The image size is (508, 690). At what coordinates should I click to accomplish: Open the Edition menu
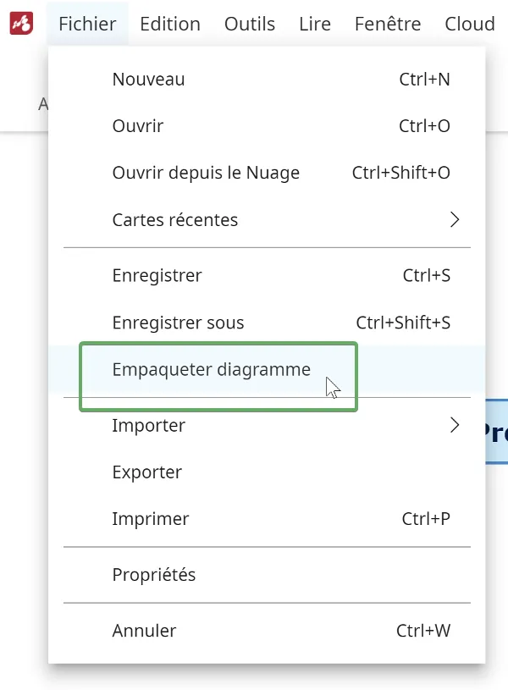170,24
